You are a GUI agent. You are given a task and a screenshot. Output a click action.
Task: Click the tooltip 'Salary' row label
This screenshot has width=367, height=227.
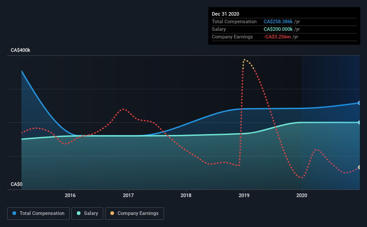(x=219, y=29)
